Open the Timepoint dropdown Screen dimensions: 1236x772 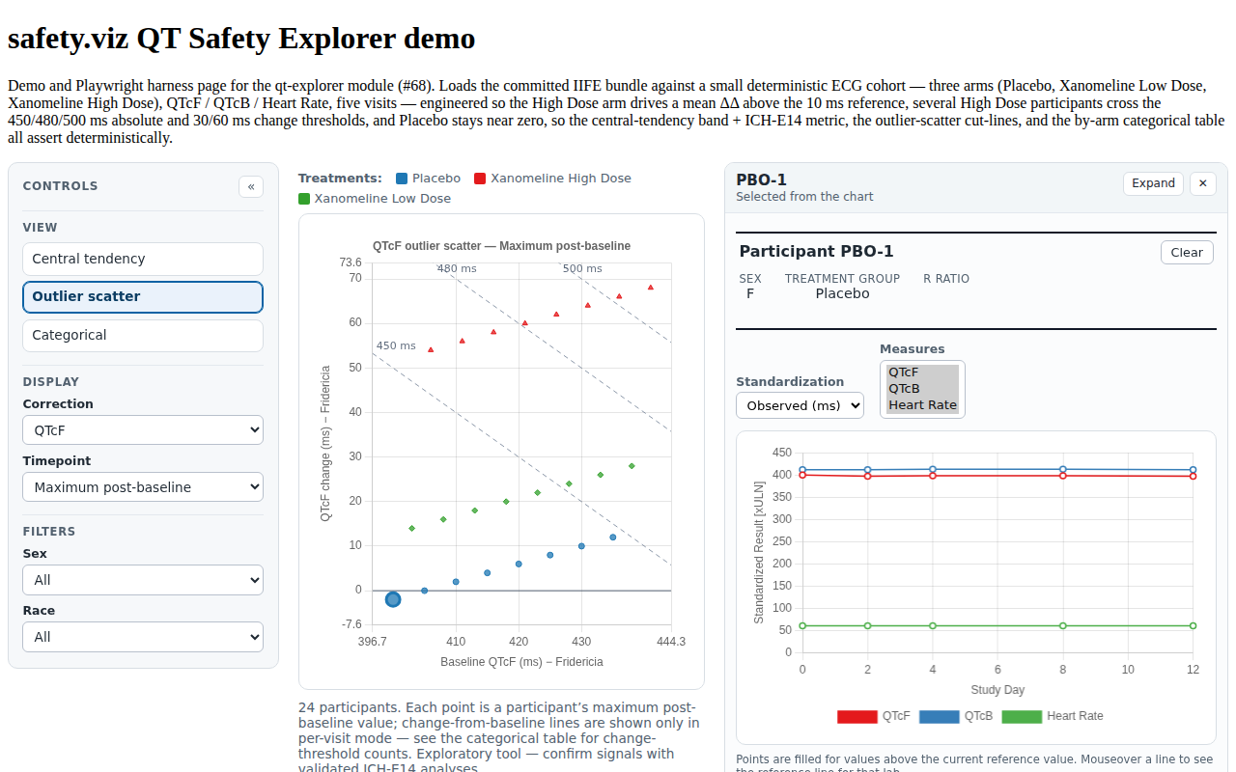tap(143, 487)
